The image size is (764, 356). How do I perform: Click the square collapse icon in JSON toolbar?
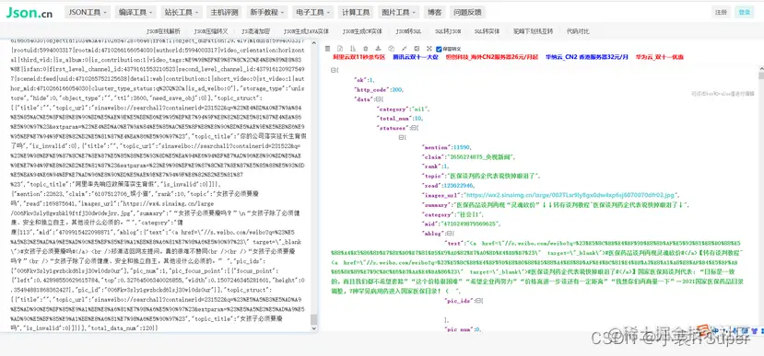point(417,49)
